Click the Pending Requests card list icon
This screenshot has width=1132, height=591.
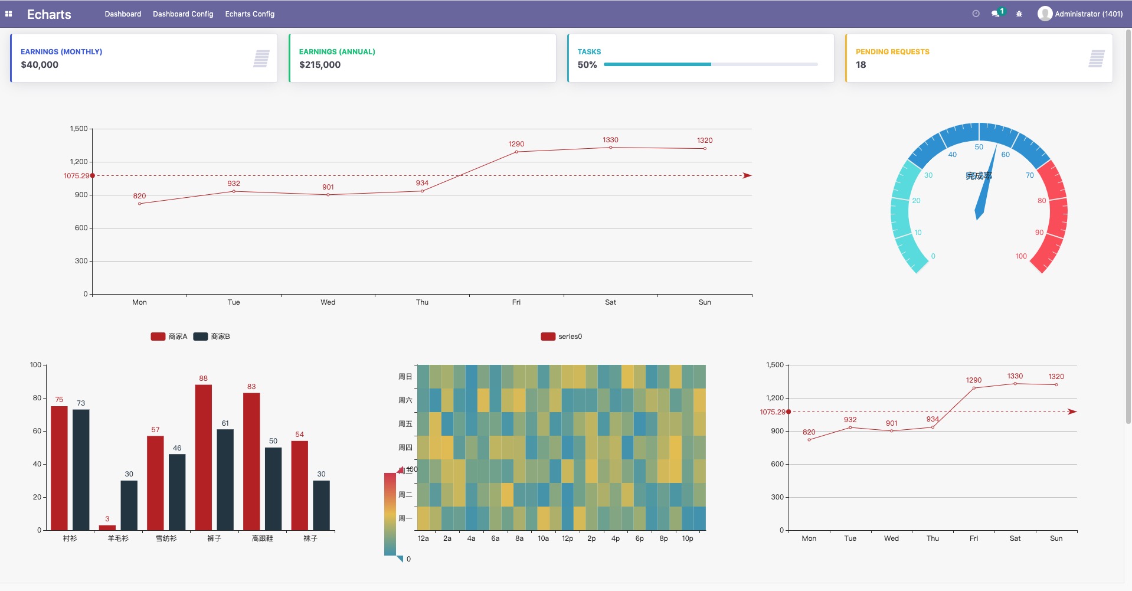click(1097, 58)
